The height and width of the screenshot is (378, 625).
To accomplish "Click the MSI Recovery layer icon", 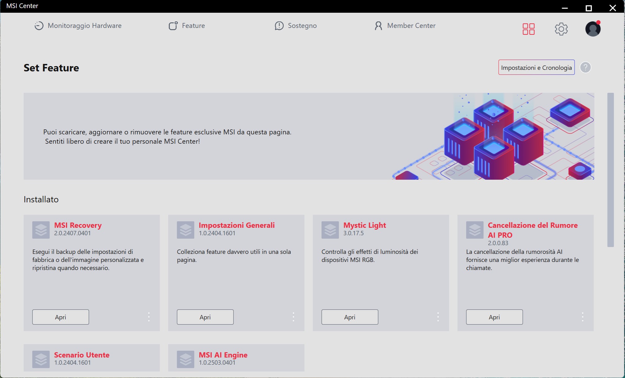I will click(x=41, y=230).
